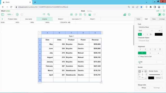Apply left border only
Image resolution: width=166 pixels, height=93 pixels.
coord(140,75)
